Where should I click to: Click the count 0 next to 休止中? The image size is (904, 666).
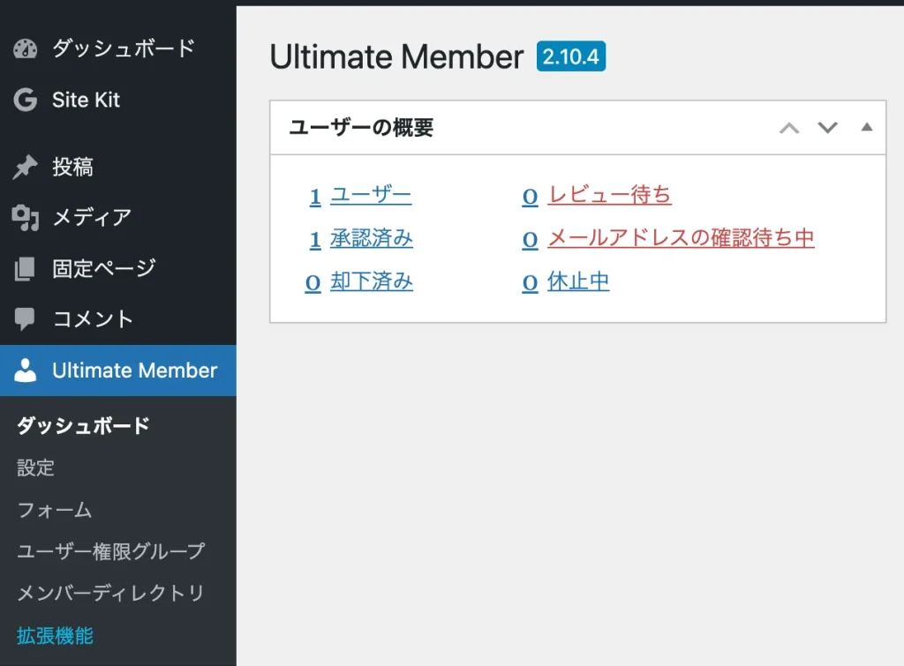coord(530,283)
